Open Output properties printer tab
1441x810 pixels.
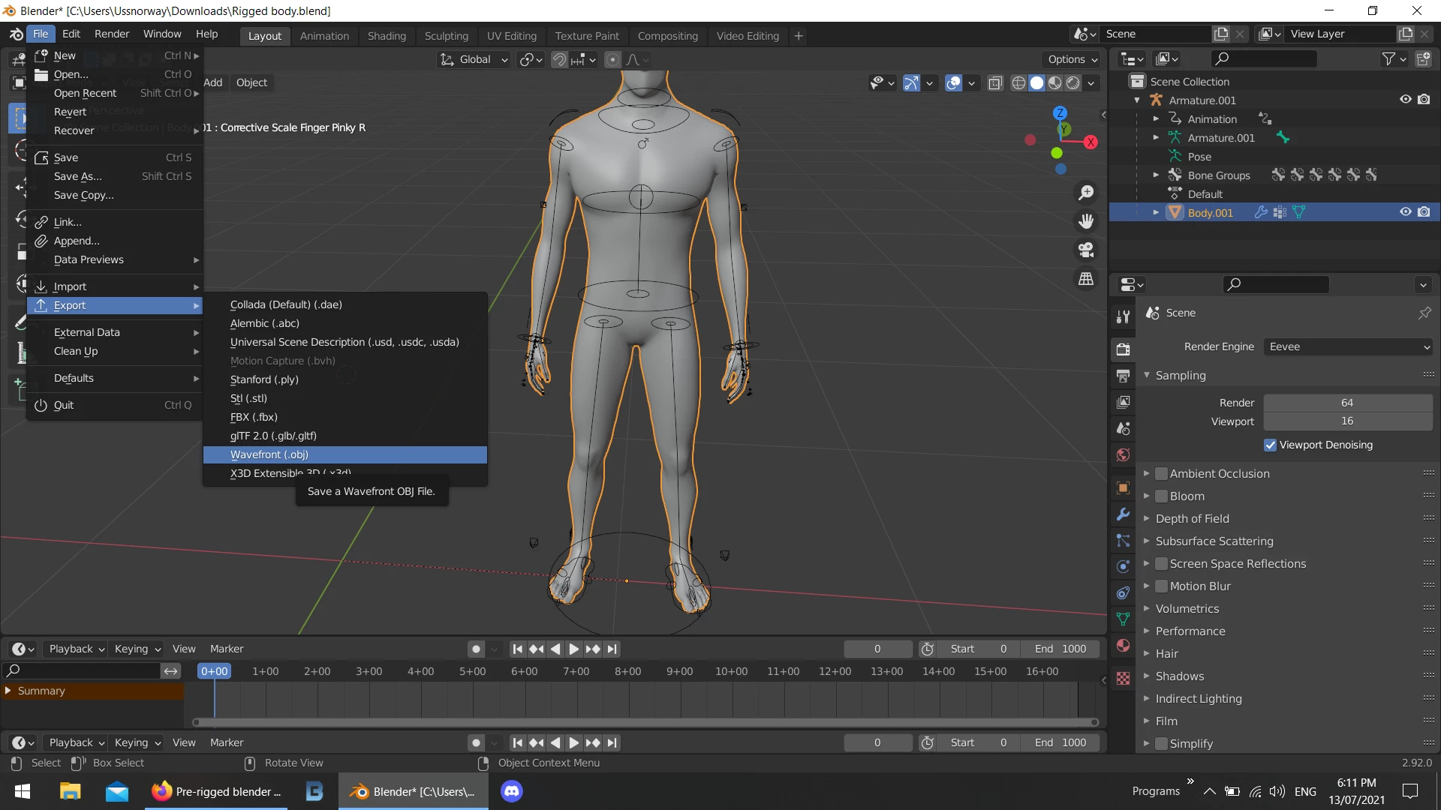(1123, 376)
